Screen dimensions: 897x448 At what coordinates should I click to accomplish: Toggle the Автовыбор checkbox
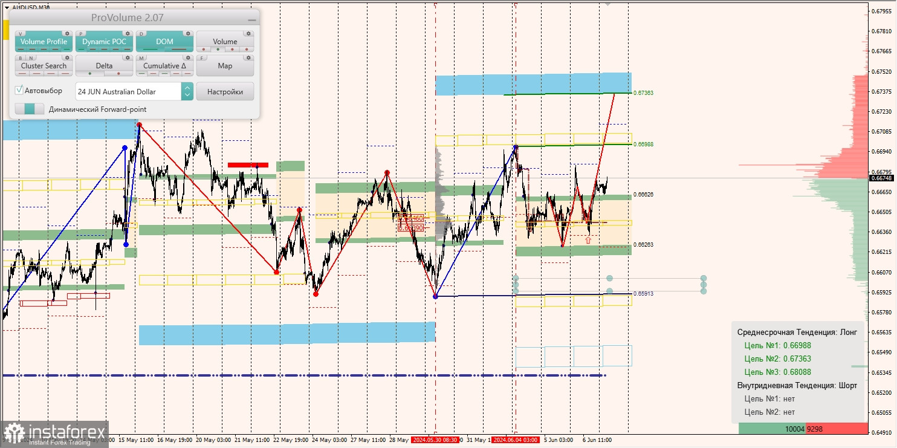19,90
